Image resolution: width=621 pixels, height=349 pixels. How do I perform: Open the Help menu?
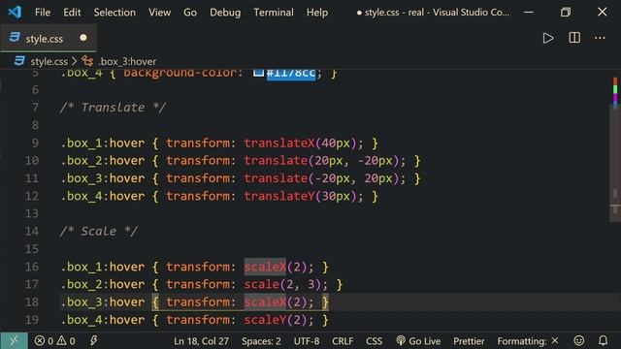pos(317,13)
